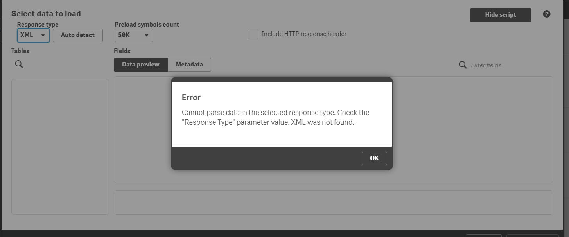Select the Data preview tab
Viewport: 569px width, 237px height.
tap(140, 65)
